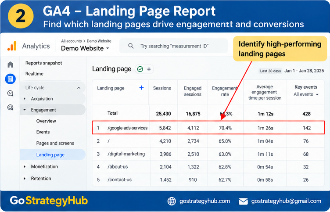The width and height of the screenshot is (330, 212).
Task: Open Reports snapshot
Action: click(x=44, y=63)
